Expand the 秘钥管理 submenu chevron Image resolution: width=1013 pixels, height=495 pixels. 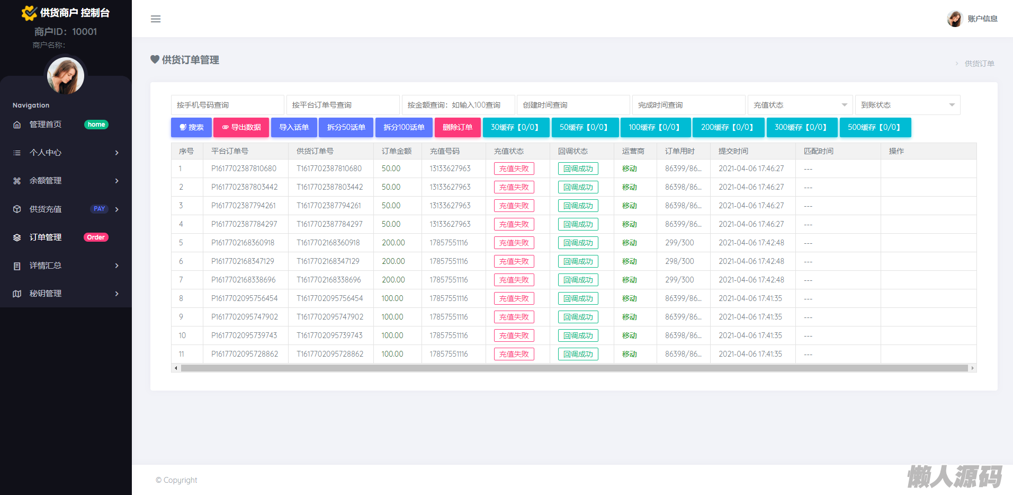point(117,294)
